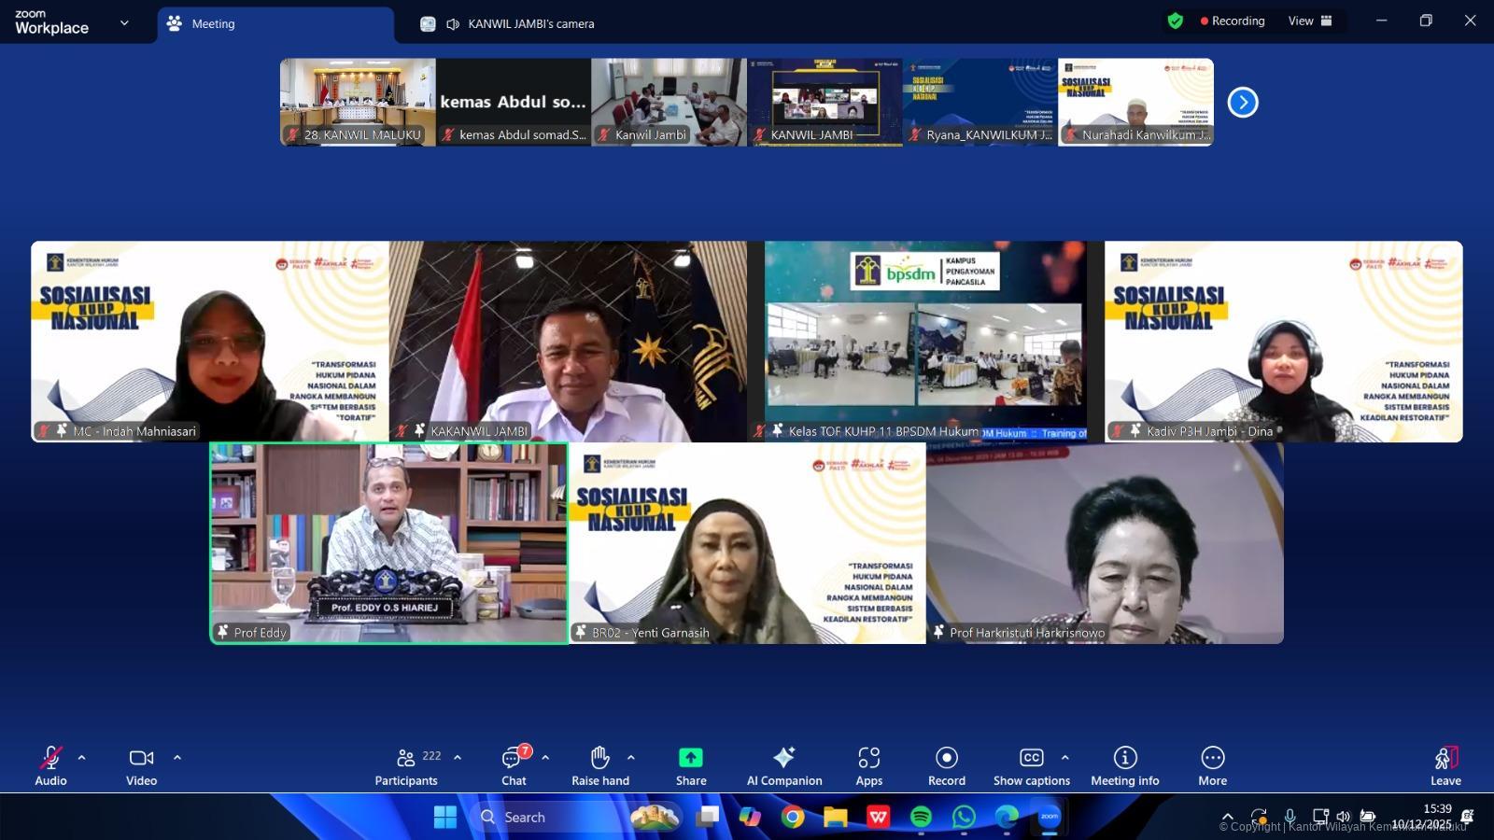Unmute the microphone with Audio button
The width and height of the screenshot is (1494, 840).
(x=50, y=765)
